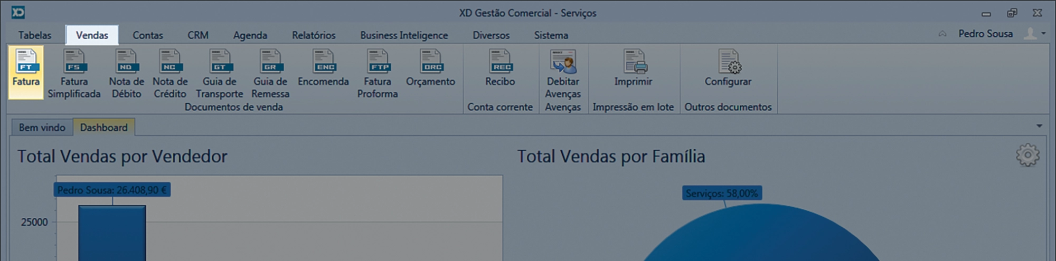Open dashboard settings gear

[1027, 156]
